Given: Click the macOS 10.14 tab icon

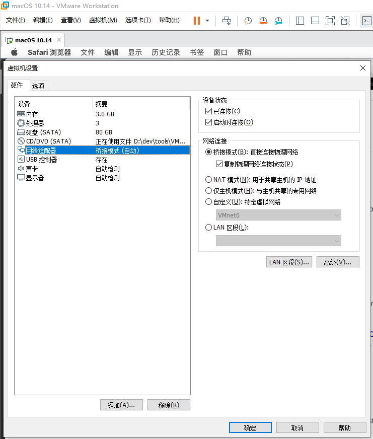Looking at the screenshot, I should tap(9, 40).
